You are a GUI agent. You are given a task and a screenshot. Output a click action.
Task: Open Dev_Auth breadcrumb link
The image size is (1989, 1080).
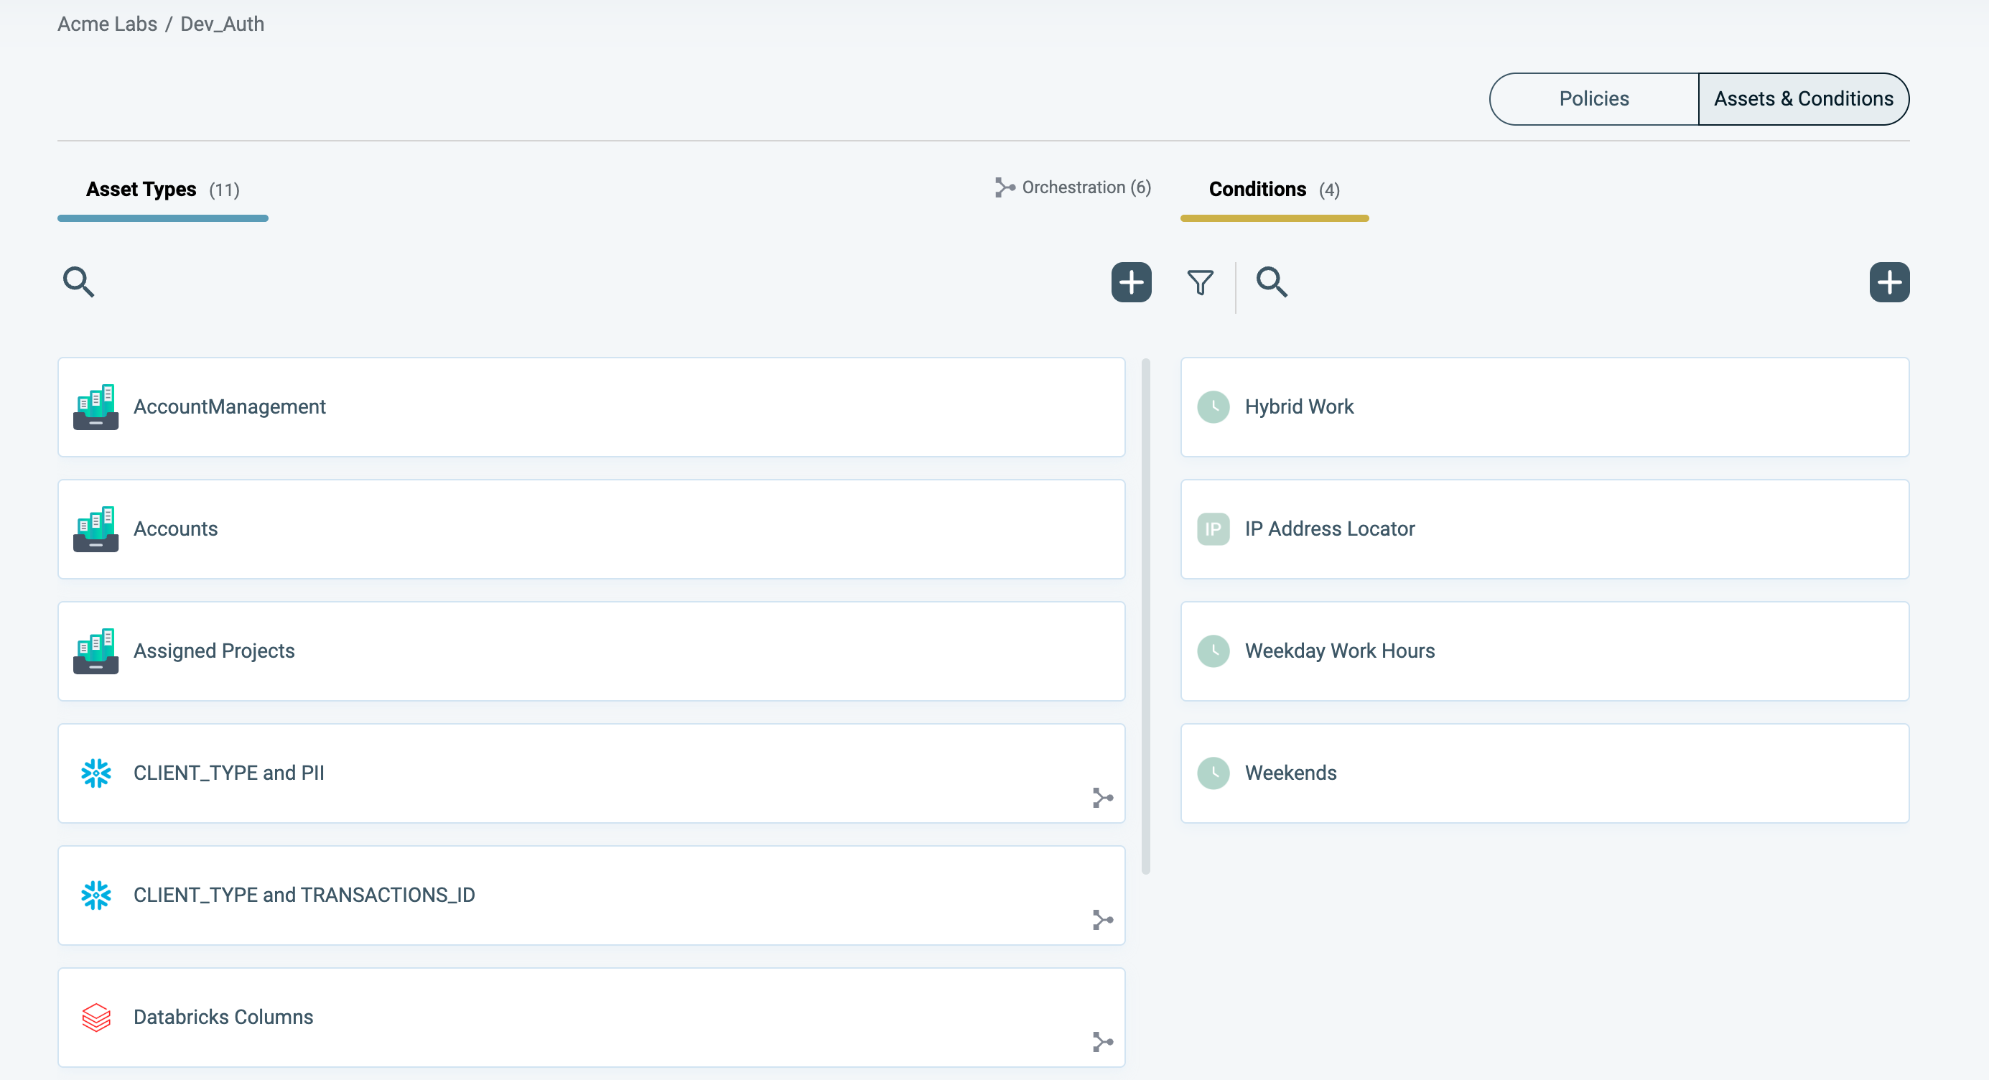click(x=223, y=24)
